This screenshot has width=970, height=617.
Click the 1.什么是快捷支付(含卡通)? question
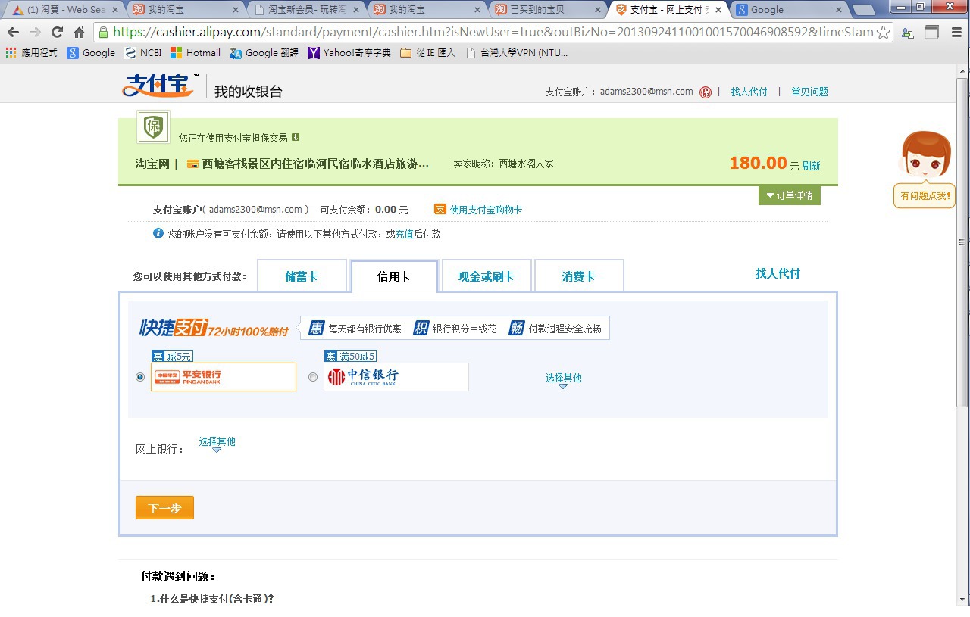(x=212, y=599)
